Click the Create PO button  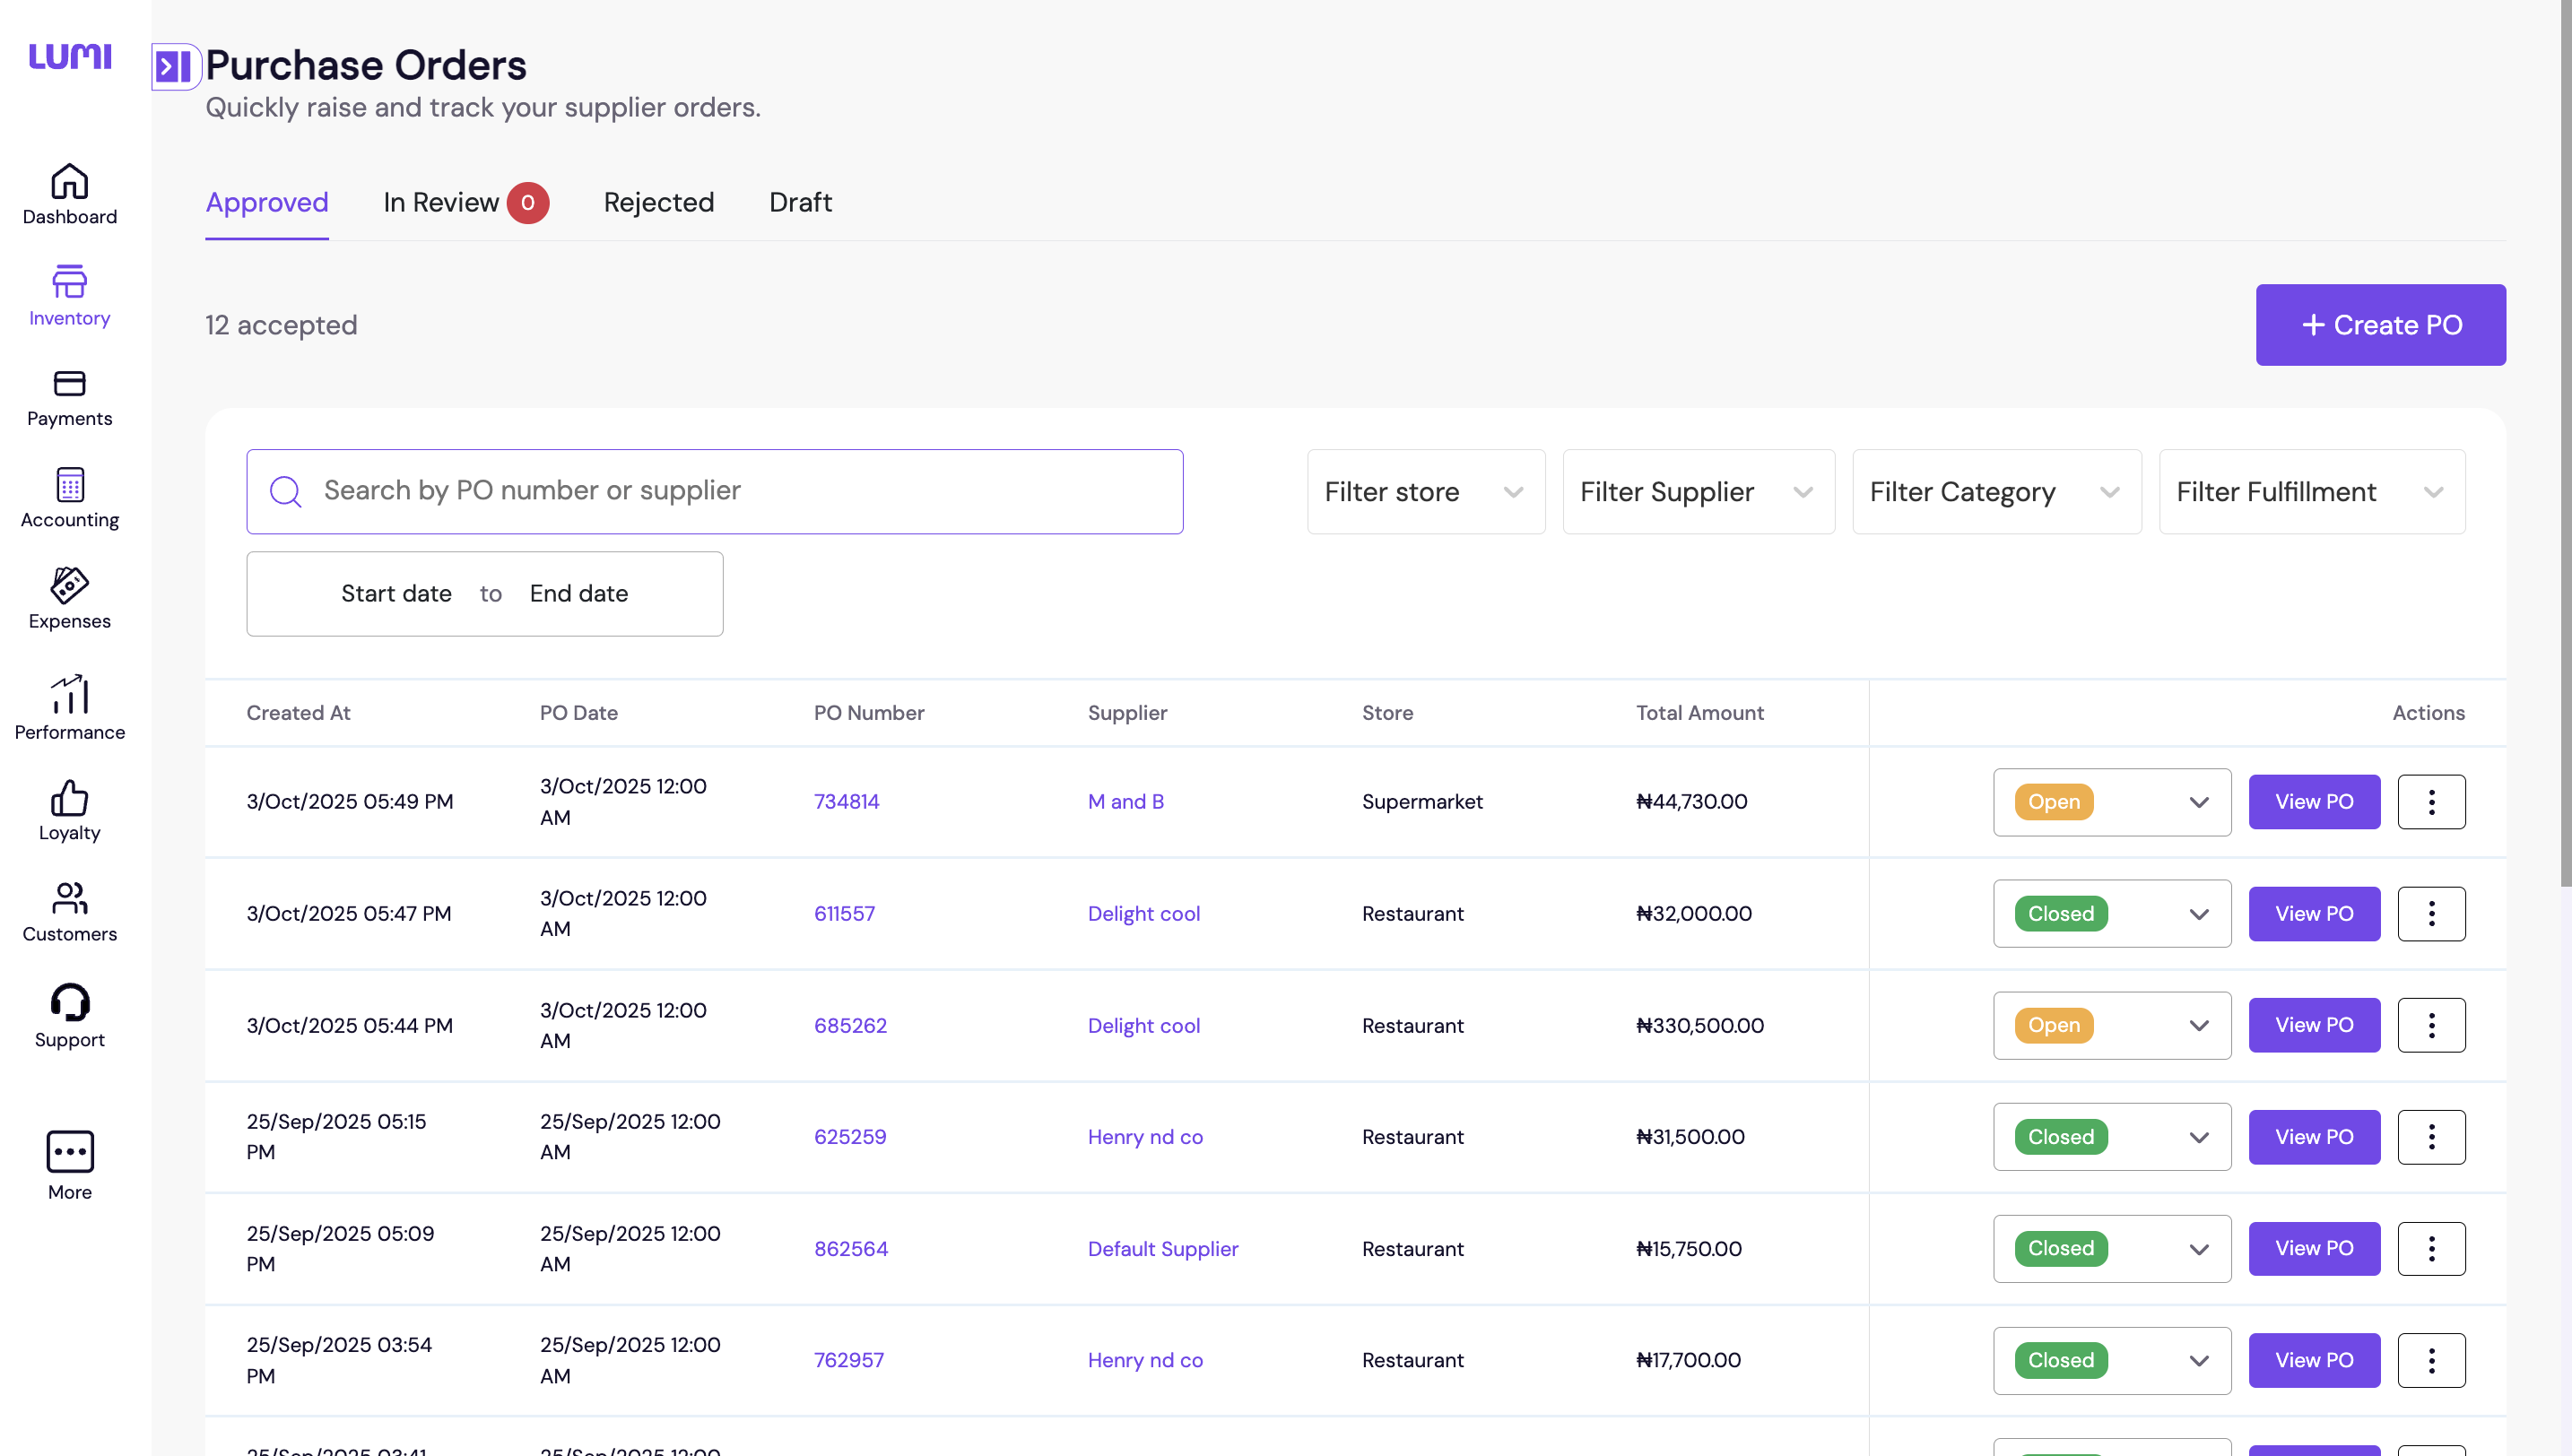(2379, 325)
